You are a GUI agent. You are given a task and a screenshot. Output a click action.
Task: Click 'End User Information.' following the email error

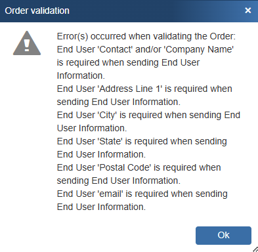(101, 207)
